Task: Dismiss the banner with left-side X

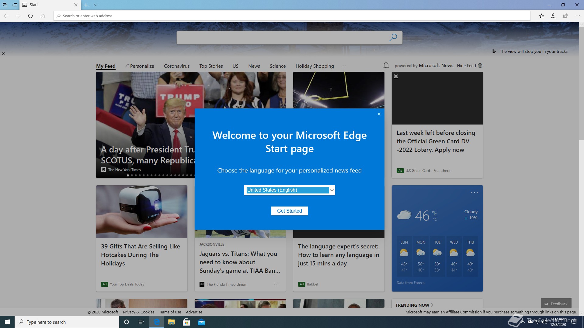Action: click(x=4, y=53)
